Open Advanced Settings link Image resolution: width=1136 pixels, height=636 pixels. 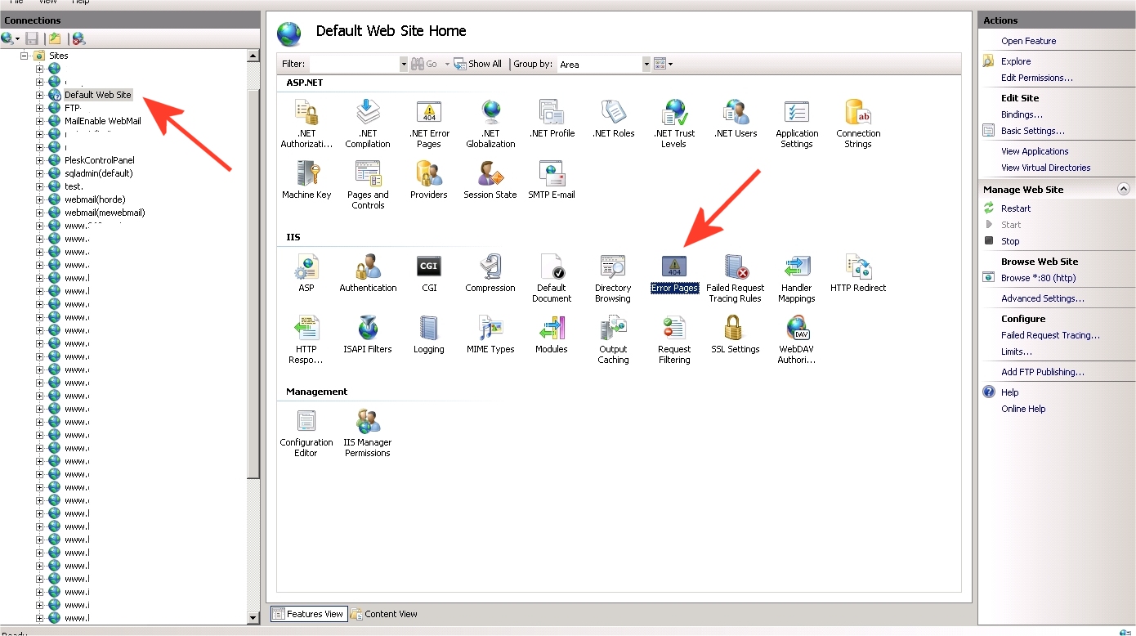point(1043,298)
